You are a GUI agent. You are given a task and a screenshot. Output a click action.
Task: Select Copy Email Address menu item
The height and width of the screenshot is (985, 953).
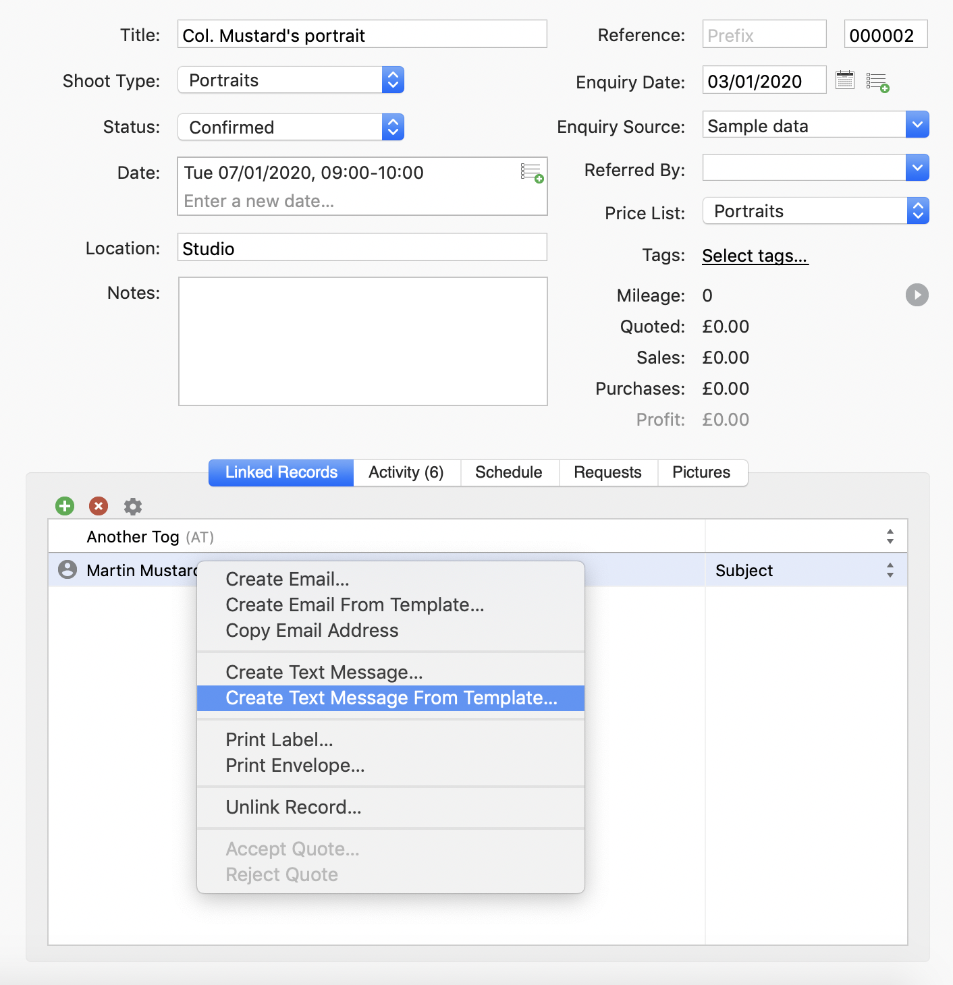pos(391,630)
